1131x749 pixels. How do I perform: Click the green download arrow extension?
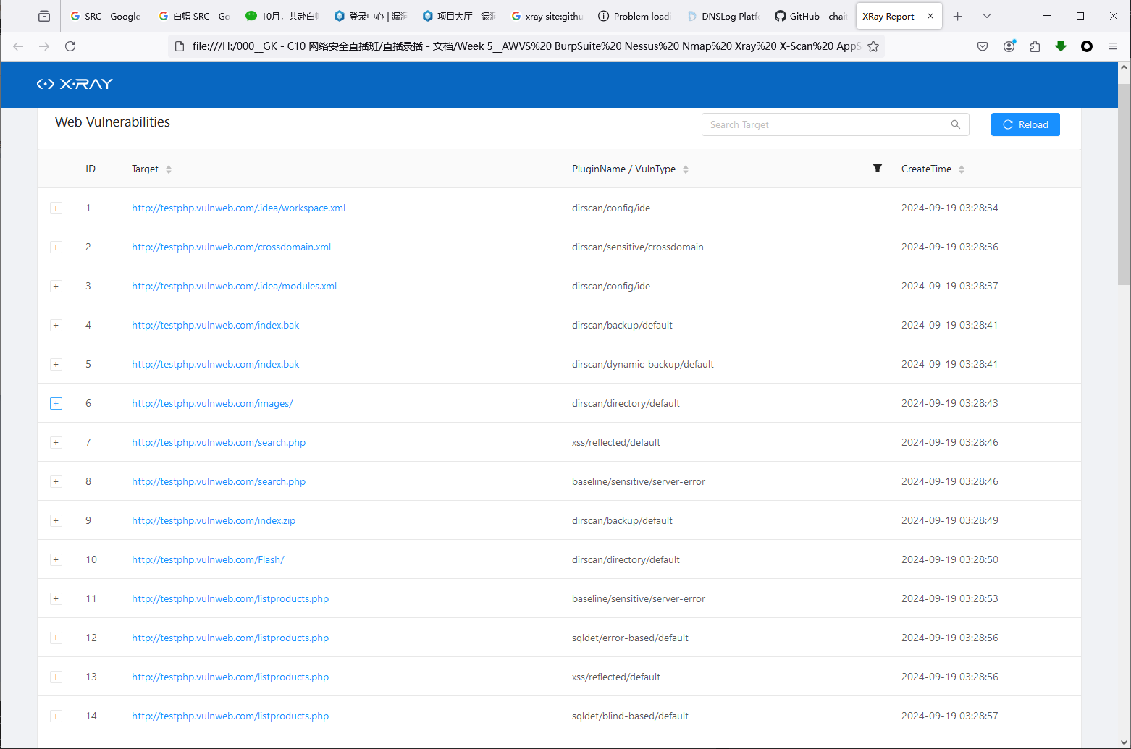[1061, 46]
